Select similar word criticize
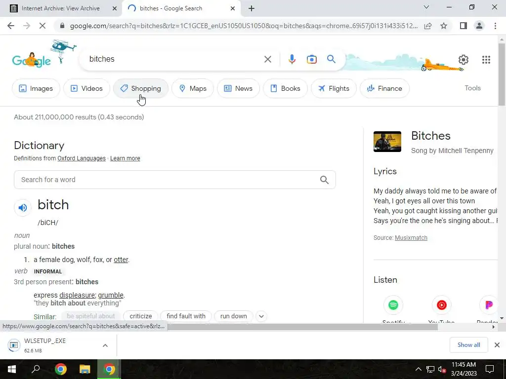 click(141, 316)
